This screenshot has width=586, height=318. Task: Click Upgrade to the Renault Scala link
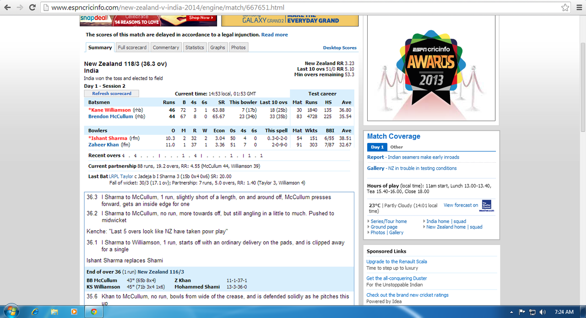[396, 262]
